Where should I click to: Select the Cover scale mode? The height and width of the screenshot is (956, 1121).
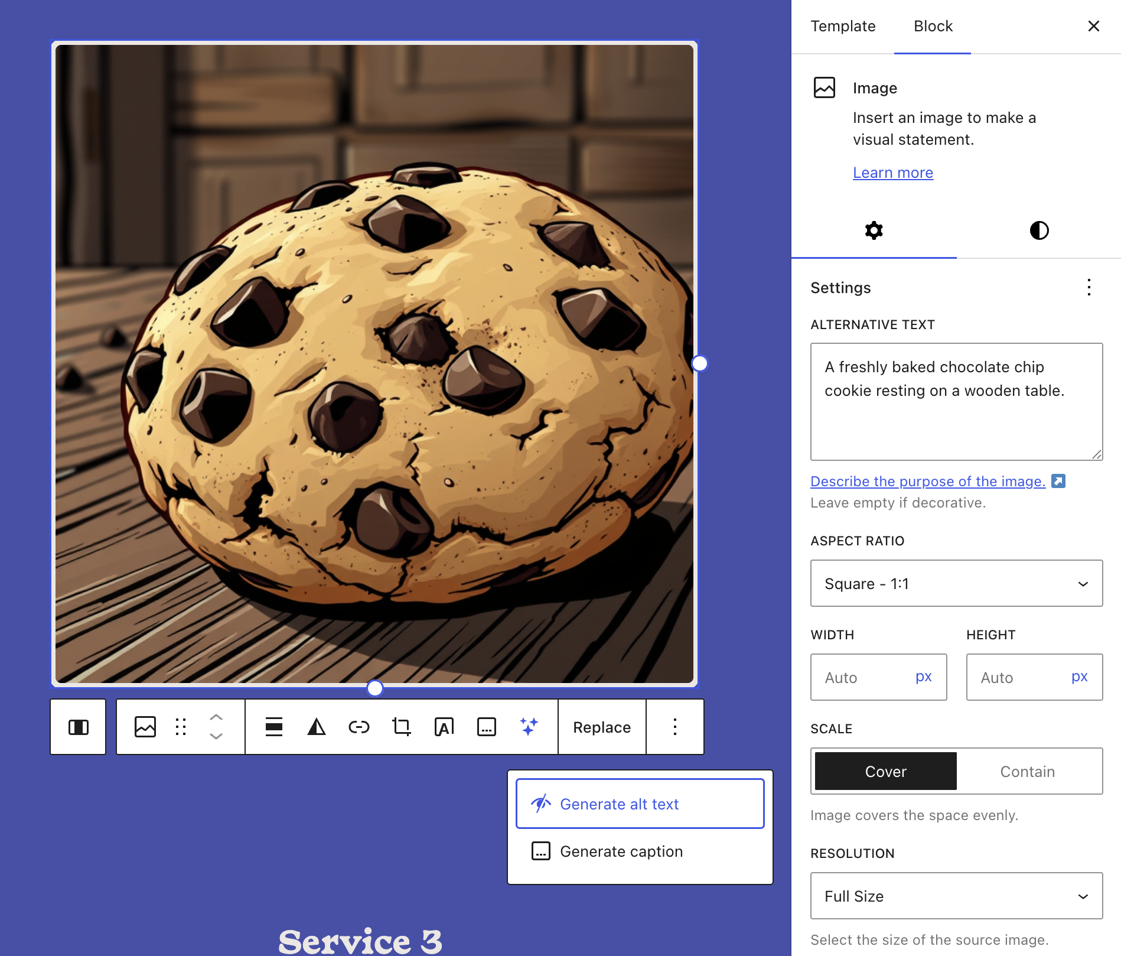pyautogui.click(x=885, y=771)
